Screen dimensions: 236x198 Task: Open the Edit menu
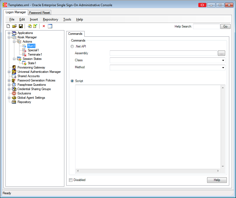pos(22,19)
